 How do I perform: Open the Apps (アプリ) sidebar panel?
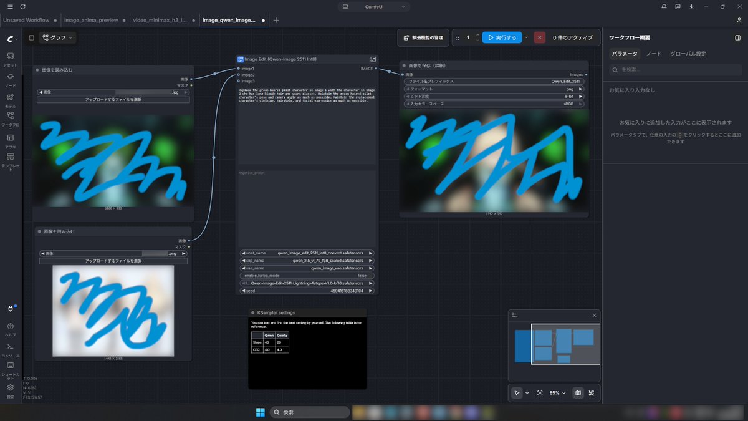coord(11,140)
